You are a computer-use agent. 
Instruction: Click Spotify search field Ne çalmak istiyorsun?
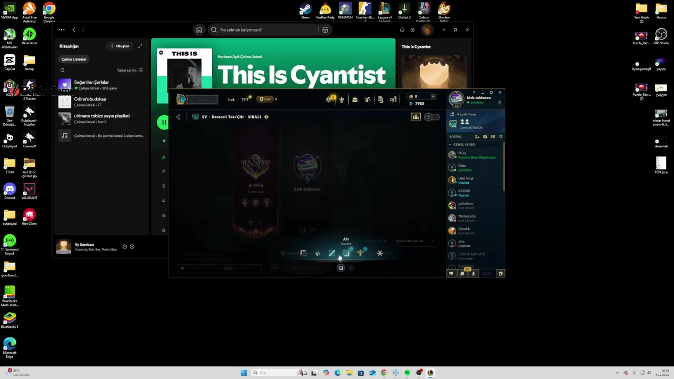(263, 29)
